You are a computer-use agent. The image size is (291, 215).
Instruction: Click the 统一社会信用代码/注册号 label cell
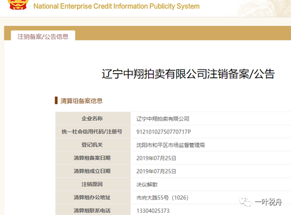pos(93,131)
